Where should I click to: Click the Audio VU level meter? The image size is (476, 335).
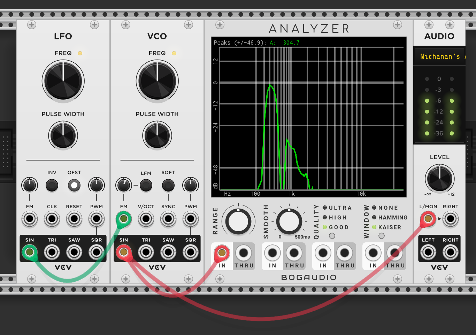439,106
